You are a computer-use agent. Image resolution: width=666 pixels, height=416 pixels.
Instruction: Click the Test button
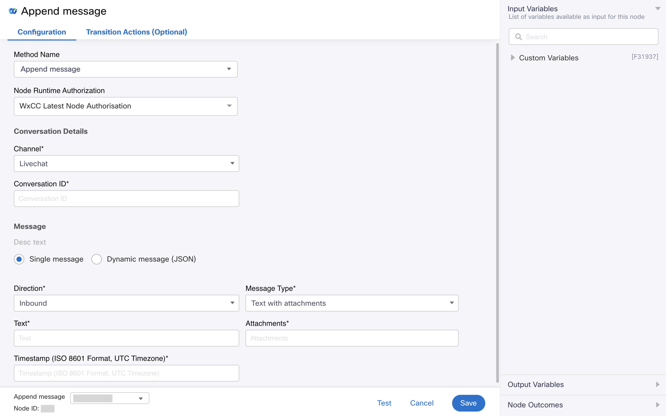click(384, 403)
